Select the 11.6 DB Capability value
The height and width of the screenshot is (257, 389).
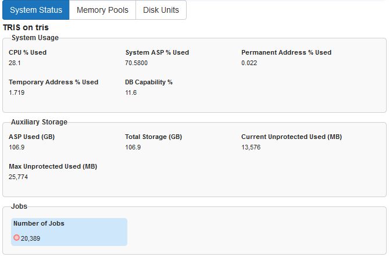click(131, 92)
